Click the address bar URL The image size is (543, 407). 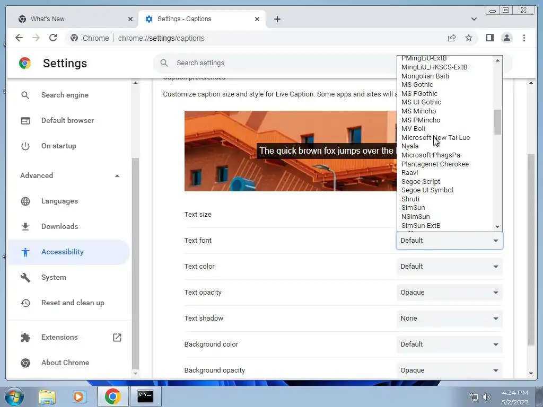click(x=161, y=38)
